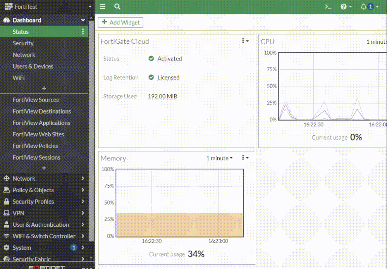Viewport: 387px width, 269px height.
Task: Click the sidebar vertical scrollbar
Action: point(91,131)
